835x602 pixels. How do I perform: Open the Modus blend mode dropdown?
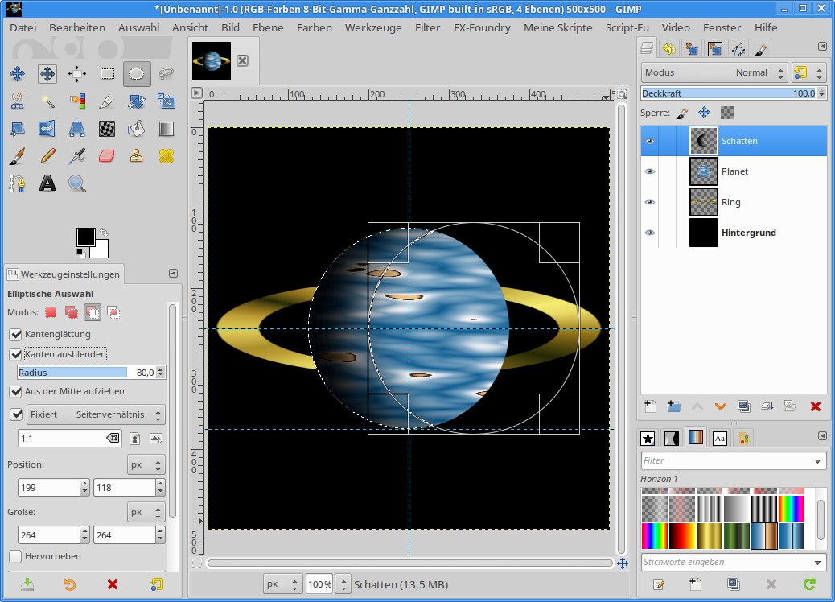point(705,72)
